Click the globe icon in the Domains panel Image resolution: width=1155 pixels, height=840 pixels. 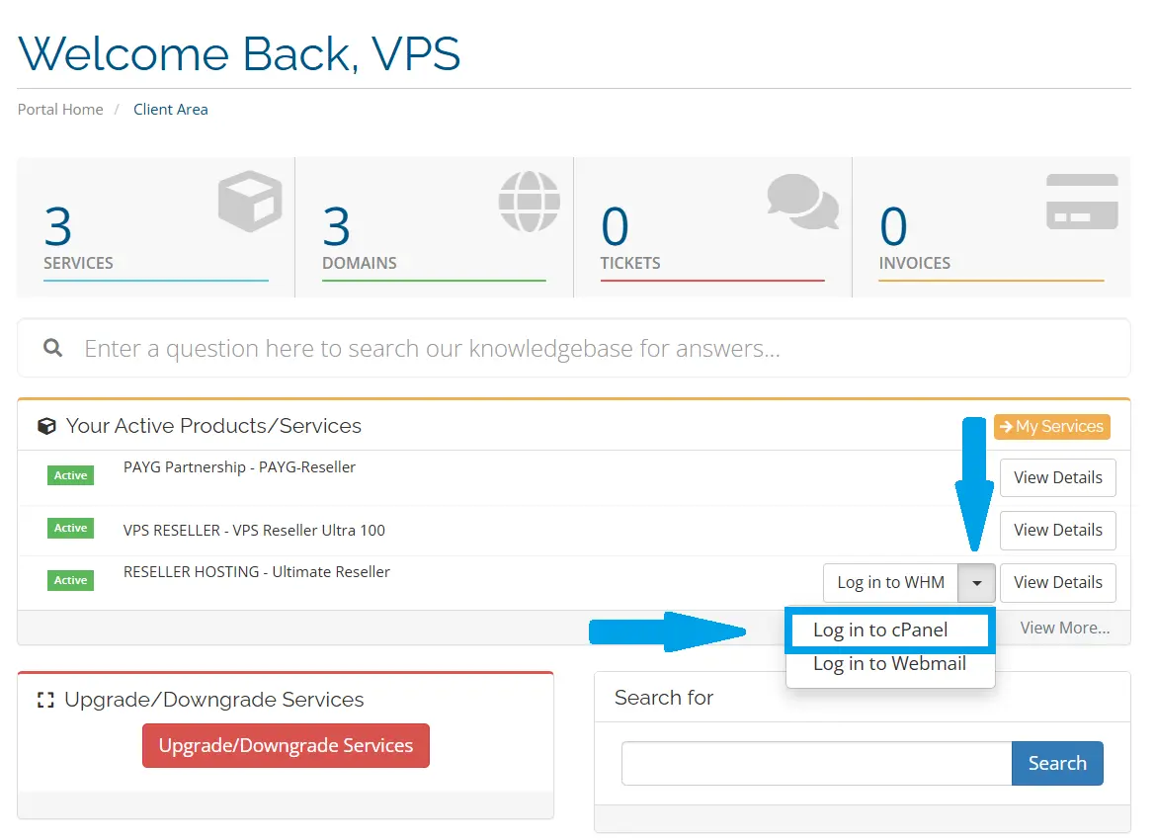(530, 201)
